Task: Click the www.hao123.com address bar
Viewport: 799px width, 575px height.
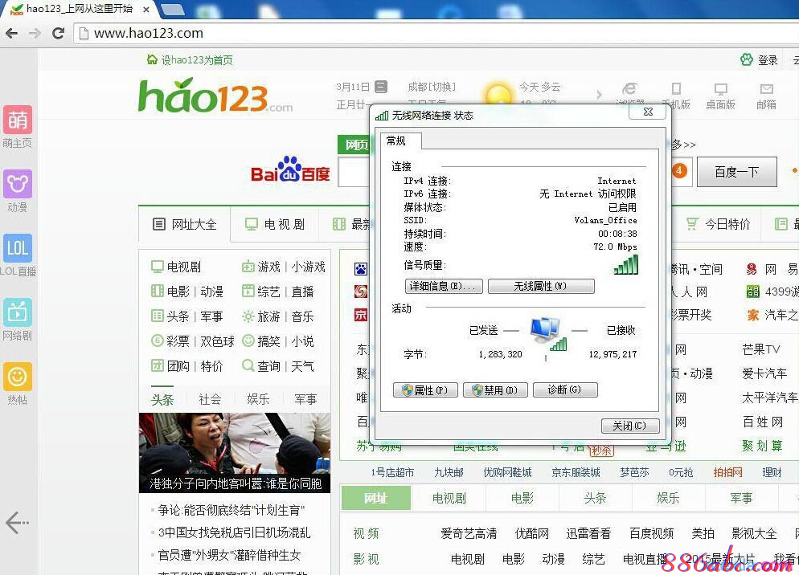Action: pyautogui.click(x=438, y=34)
